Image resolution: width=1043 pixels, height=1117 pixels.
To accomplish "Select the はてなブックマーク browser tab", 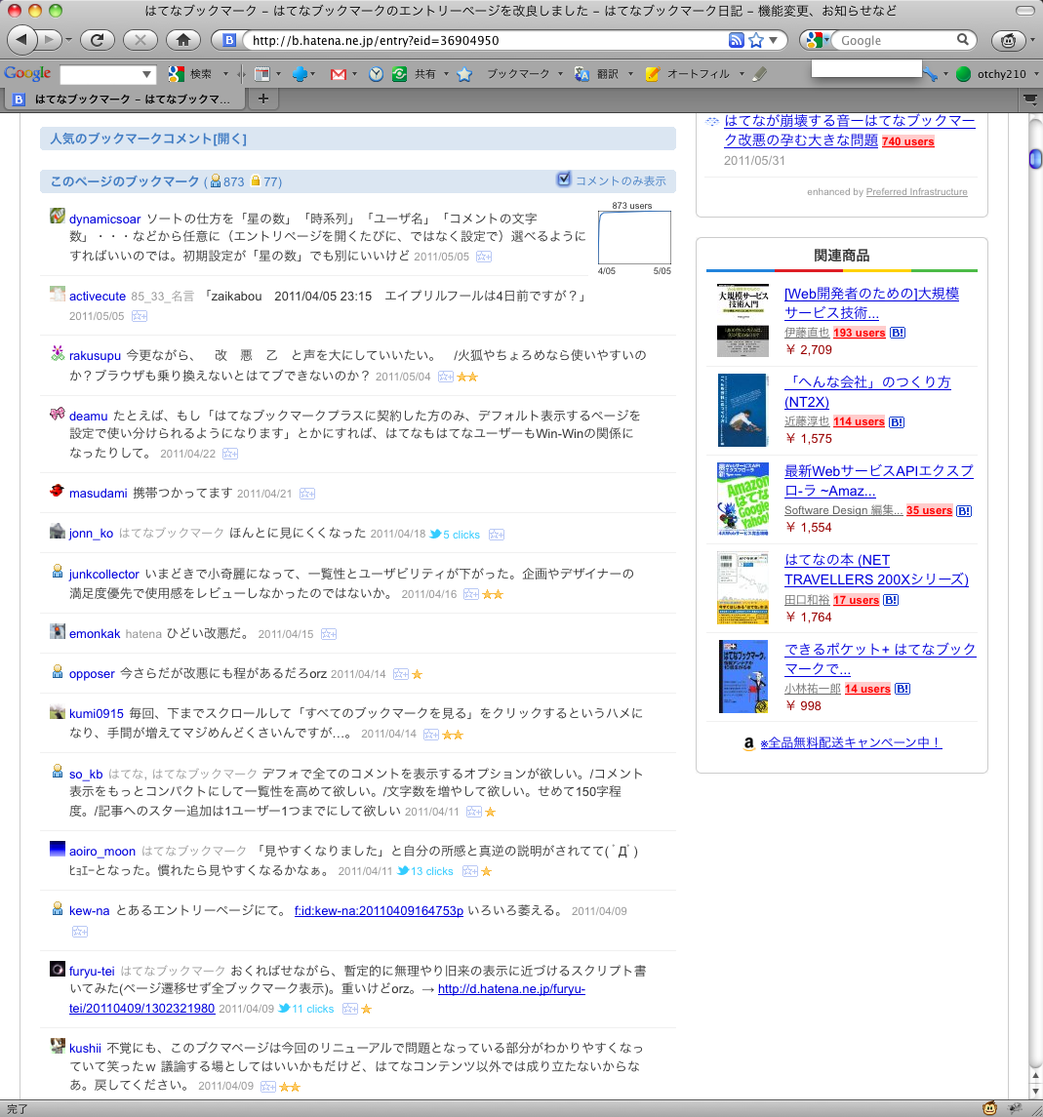I will 125,100.
